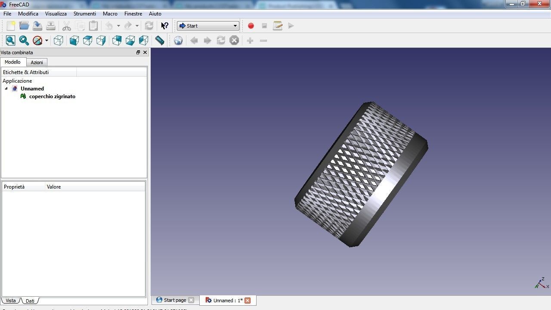Viewport: 551px width, 310px height.
Task: Open website with the globe icon
Action: (x=178, y=40)
